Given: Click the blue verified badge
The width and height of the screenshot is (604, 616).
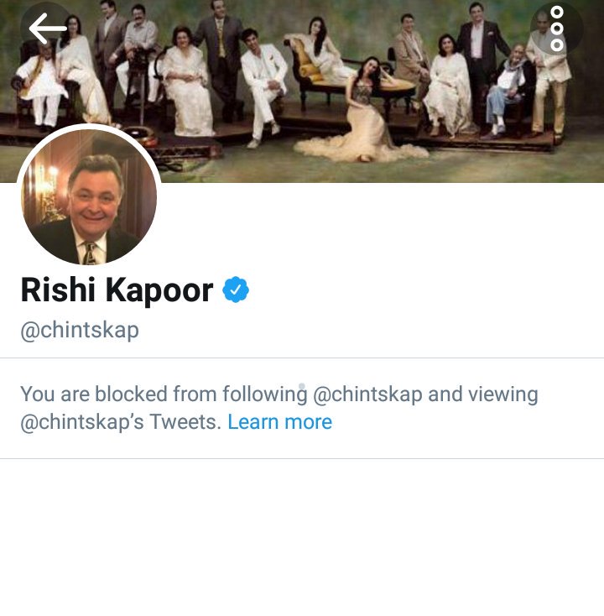Looking at the screenshot, I should (236, 290).
